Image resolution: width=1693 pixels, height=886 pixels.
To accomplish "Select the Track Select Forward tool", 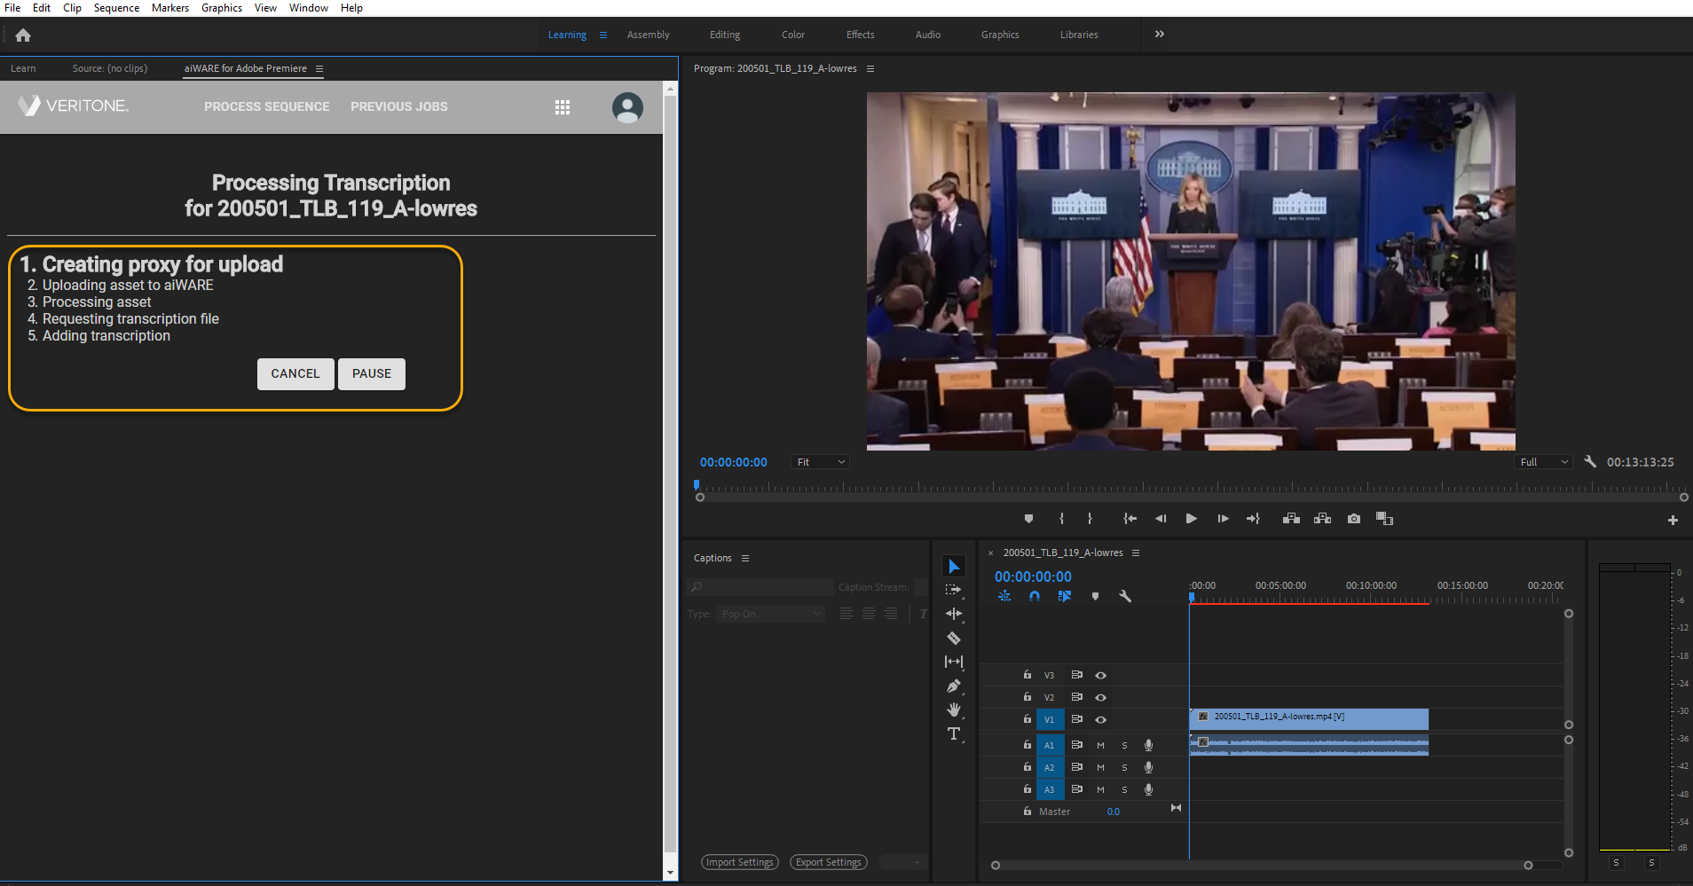I will point(955,588).
